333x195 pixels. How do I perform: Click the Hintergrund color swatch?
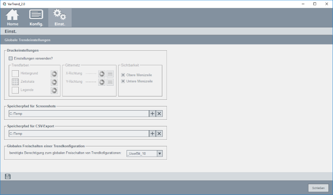point(15,74)
